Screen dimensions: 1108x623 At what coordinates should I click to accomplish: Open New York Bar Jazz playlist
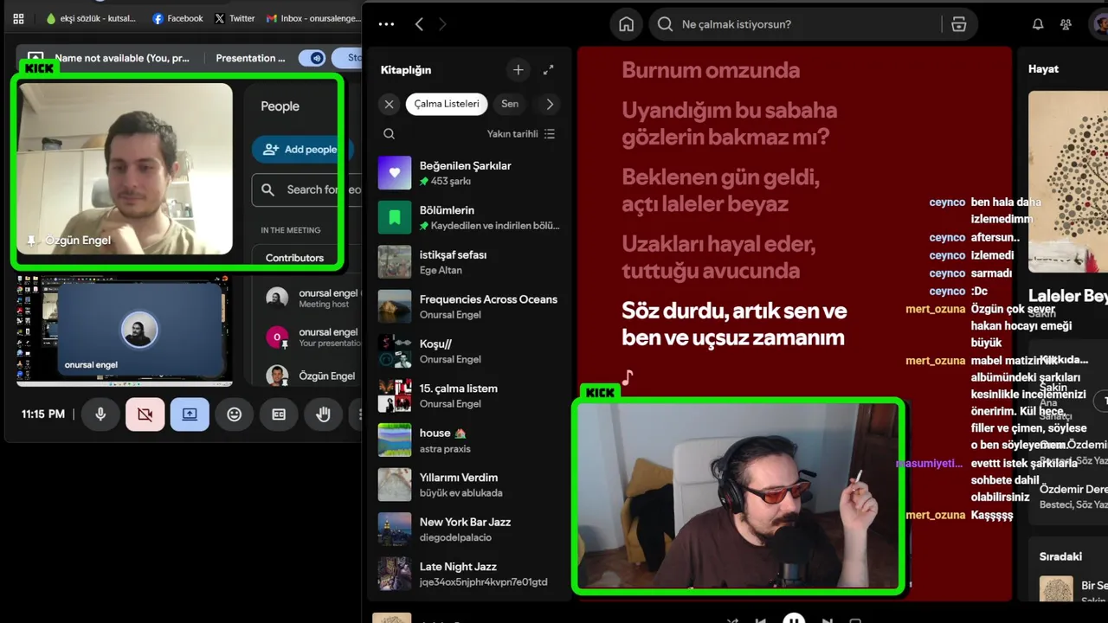[x=471, y=530]
